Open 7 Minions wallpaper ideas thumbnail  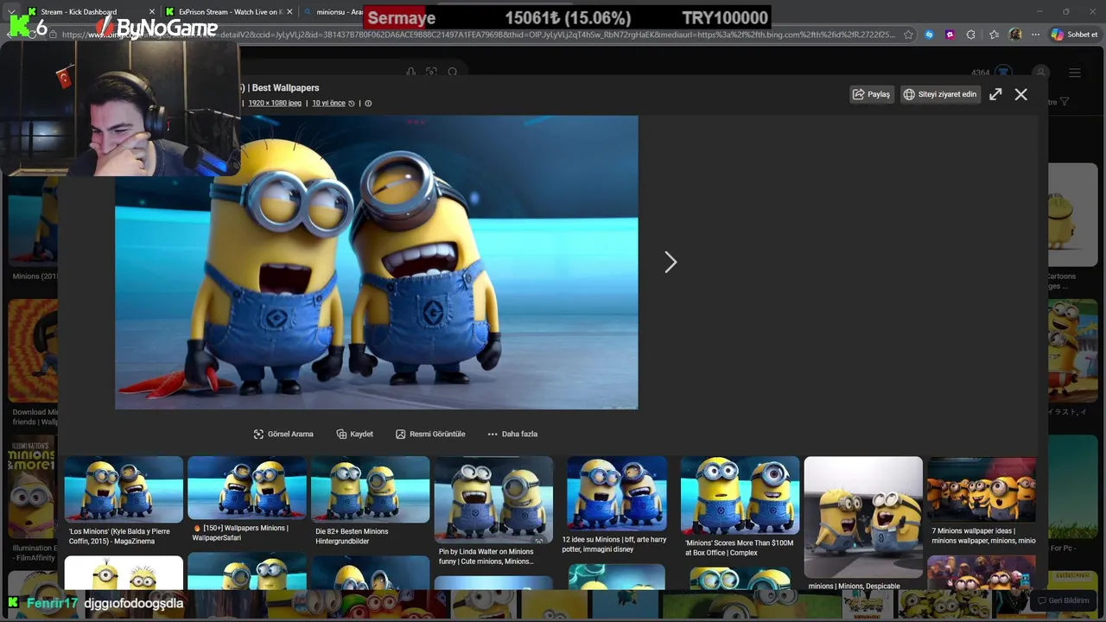(x=982, y=490)
